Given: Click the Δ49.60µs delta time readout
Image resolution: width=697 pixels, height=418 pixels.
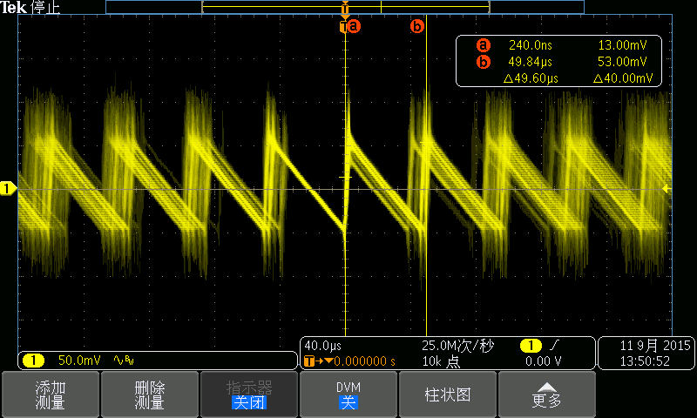Looking at the screenshot, I should pos(531,78).
